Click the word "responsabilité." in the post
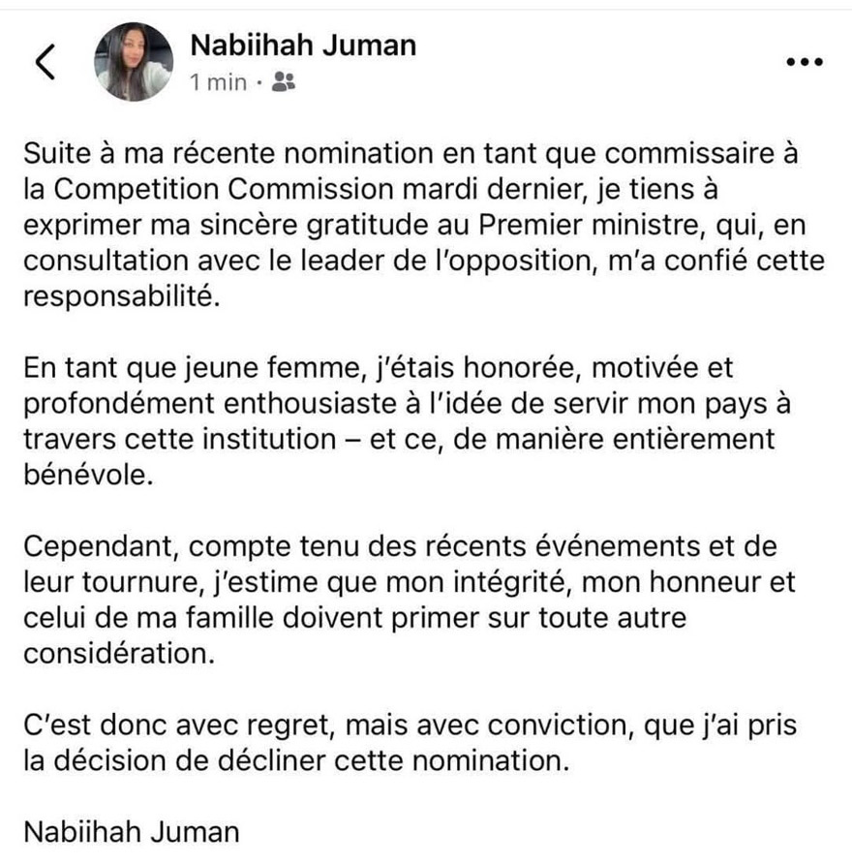 coord(117,297)
